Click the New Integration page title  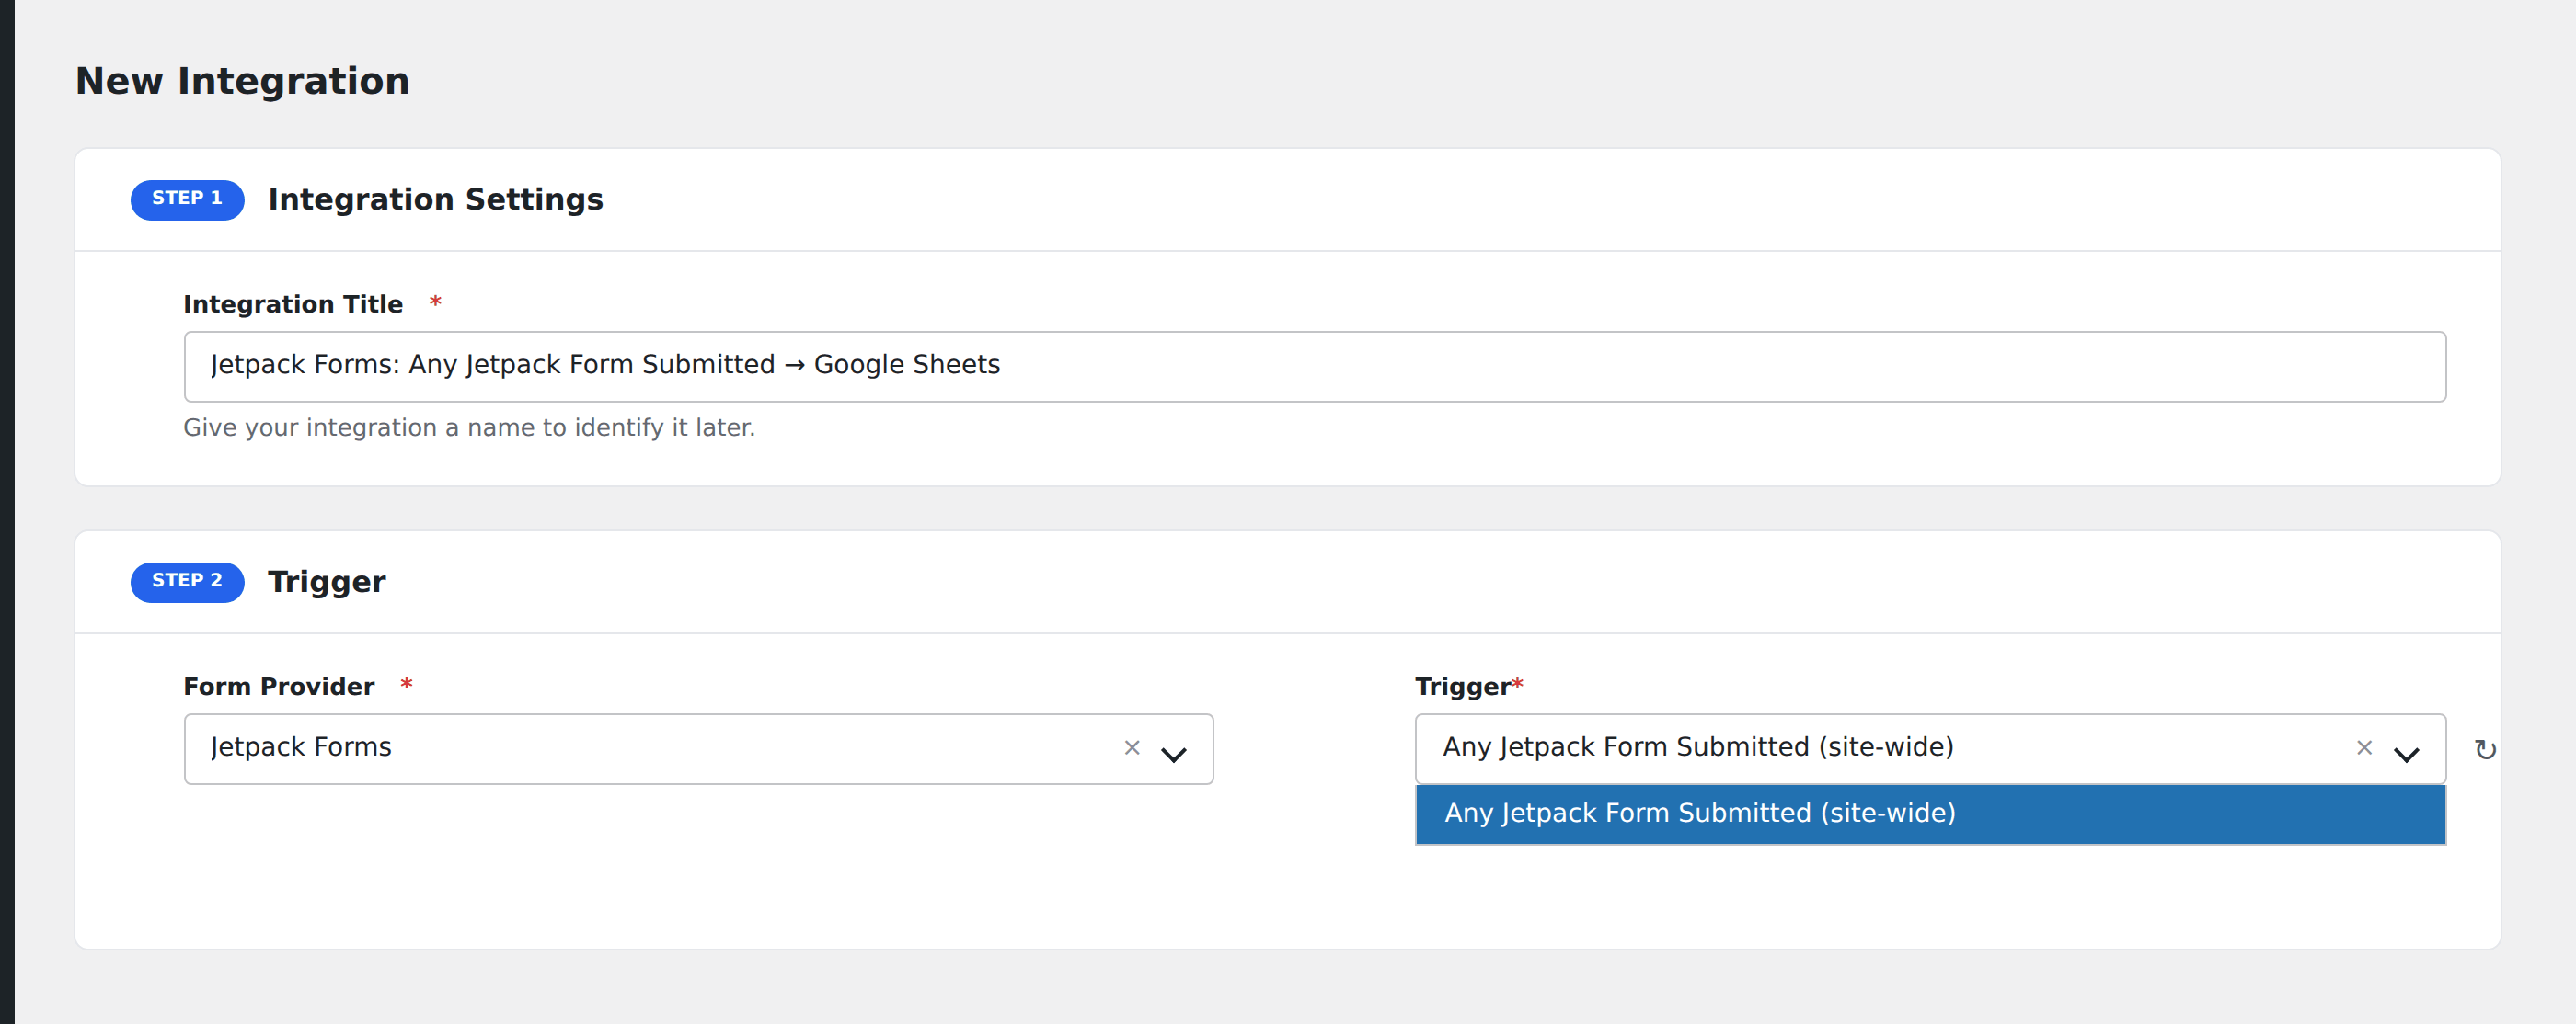coord(243,81)
